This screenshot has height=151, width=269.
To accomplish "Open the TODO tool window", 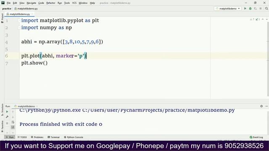I will point(22,137).
